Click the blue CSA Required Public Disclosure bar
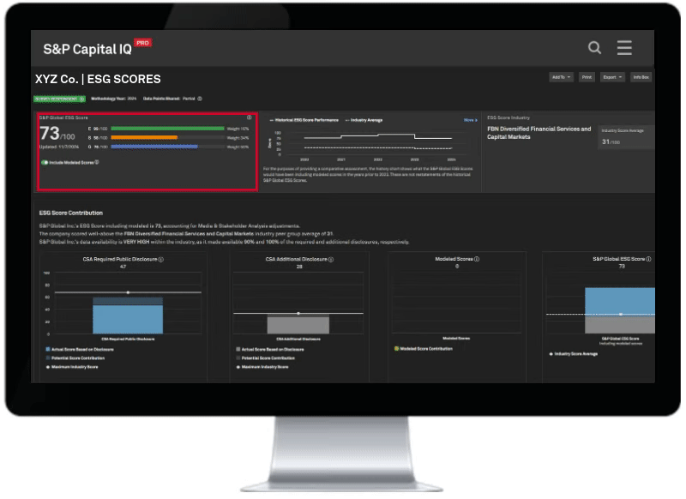The height and width of the screenshot is (499, 686). coord(127,318)
